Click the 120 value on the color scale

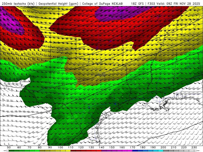coord(81,147)
